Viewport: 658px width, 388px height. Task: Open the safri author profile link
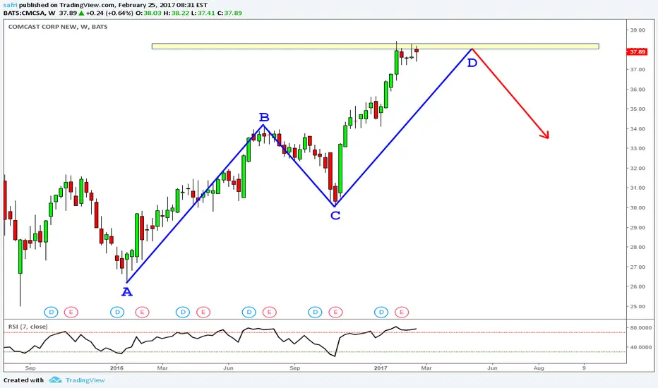[x=10, y=5]
